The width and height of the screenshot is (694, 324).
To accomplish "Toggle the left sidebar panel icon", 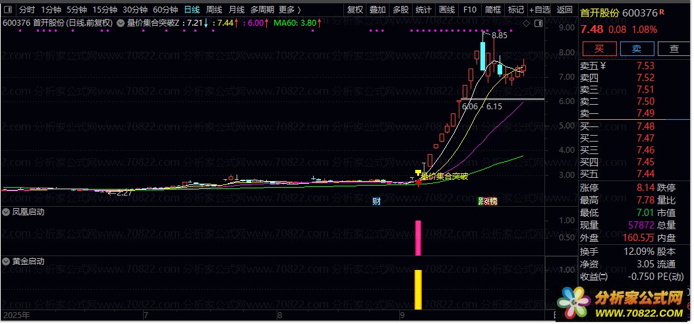I will 8,9.
